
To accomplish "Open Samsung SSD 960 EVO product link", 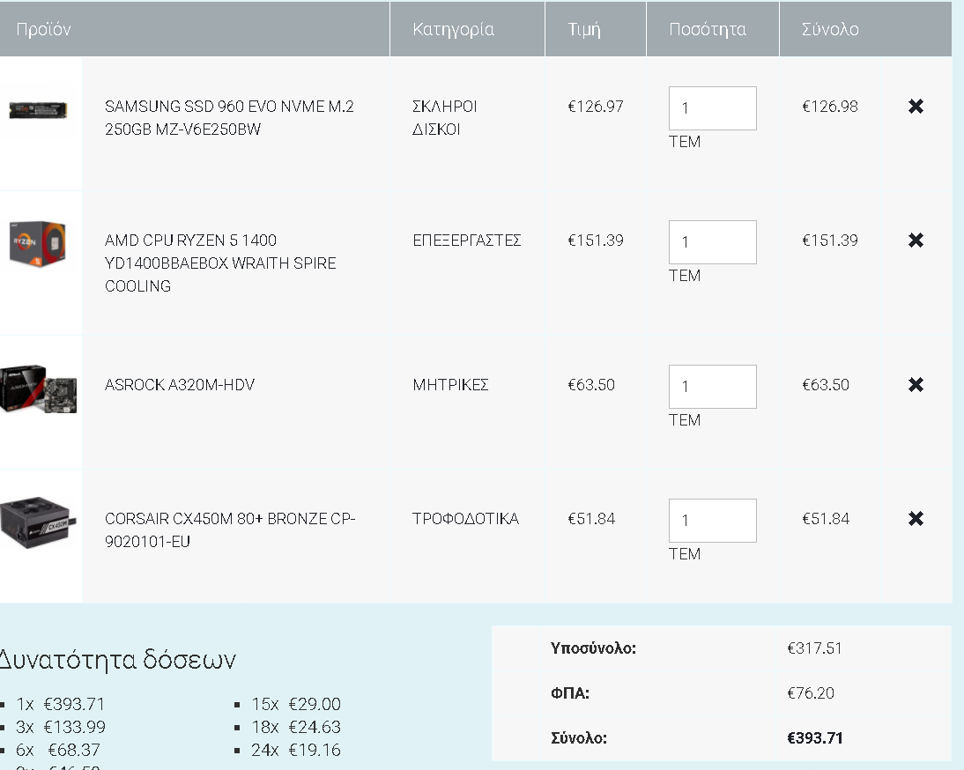I will click(x=229, y=118).
